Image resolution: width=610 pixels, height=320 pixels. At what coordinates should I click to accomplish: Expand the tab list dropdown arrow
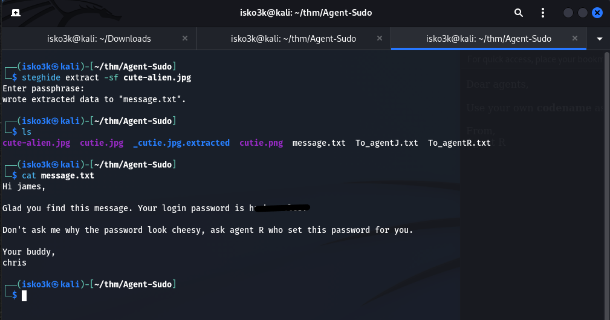coord(600,39)
